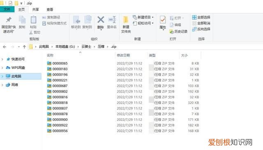Go forward with the right arrow

pos(12,47)
